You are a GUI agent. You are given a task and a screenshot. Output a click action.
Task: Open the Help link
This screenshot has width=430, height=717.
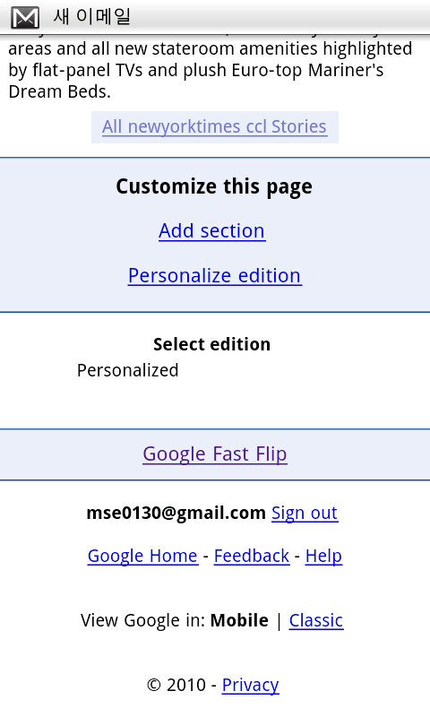click(323, 556)
